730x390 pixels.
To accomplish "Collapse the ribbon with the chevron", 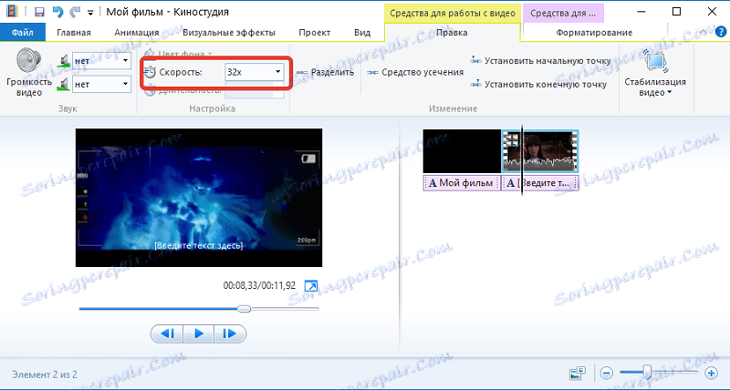I will 704,32.
